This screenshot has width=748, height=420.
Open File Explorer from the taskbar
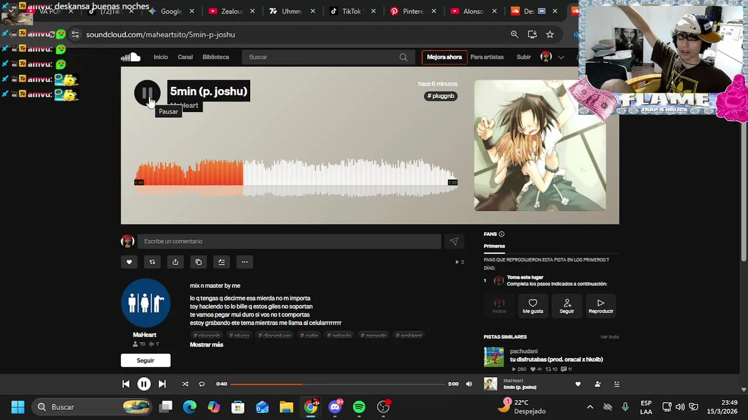286,407
